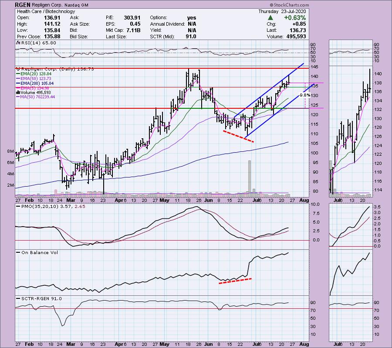Click the 8M volume axis label
Viewport: 392px width, 348px height.
coord(10,151)
